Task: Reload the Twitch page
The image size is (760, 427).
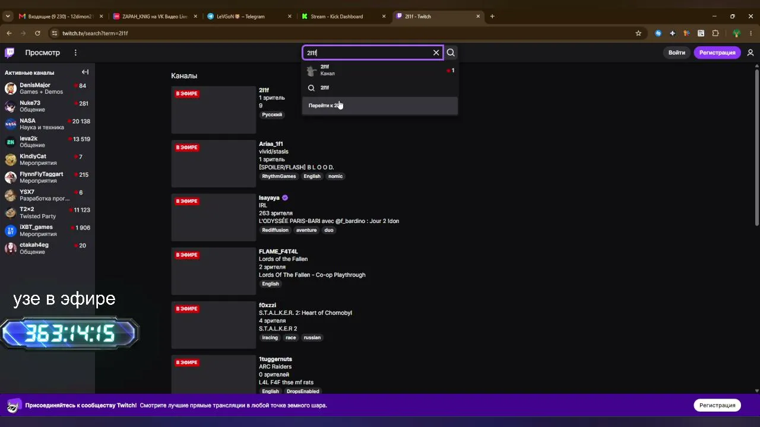Action: tap(37, 33)
